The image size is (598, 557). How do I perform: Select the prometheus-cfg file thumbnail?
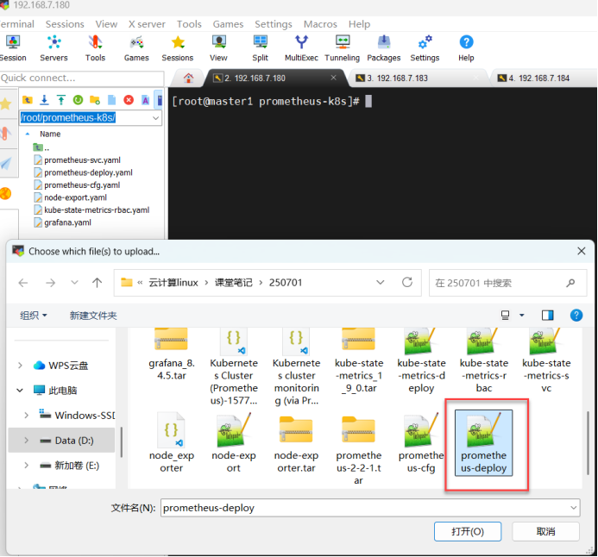421,443
